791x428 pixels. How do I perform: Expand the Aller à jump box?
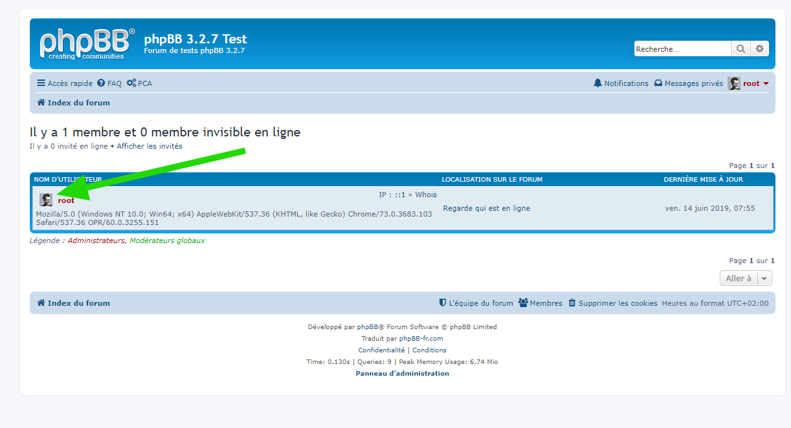[746, 278]
